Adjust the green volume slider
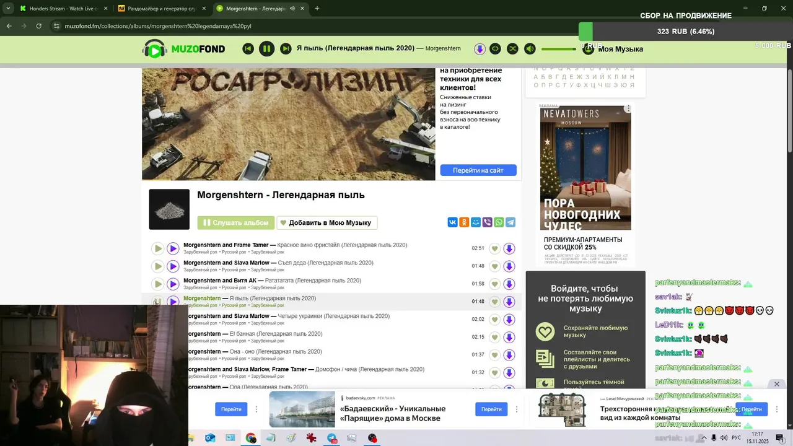Viewport: 793px width, 446px height. [x=559, y=49]
